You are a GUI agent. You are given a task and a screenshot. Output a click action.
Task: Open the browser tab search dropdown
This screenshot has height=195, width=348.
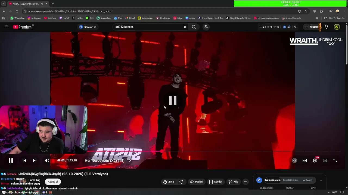pyautogui.click(x=4, y=4)
